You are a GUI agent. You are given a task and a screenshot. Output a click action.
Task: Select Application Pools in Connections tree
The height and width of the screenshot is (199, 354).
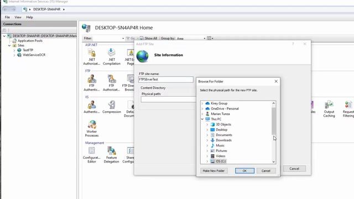[30, 40]
